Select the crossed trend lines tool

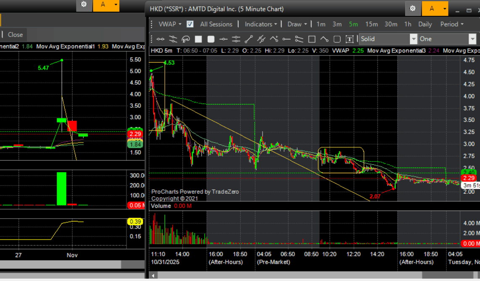[261, 39]
